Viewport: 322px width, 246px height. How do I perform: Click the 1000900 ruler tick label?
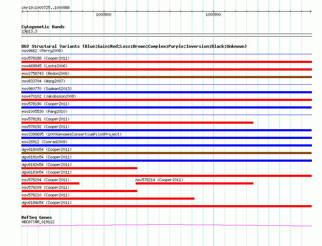point(213,14)
